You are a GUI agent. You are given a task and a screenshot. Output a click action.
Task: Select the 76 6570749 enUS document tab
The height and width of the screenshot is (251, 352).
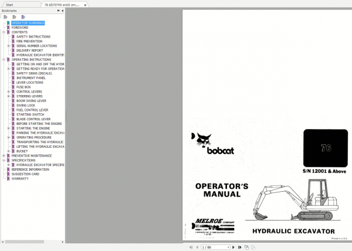(x=62, y=5)
